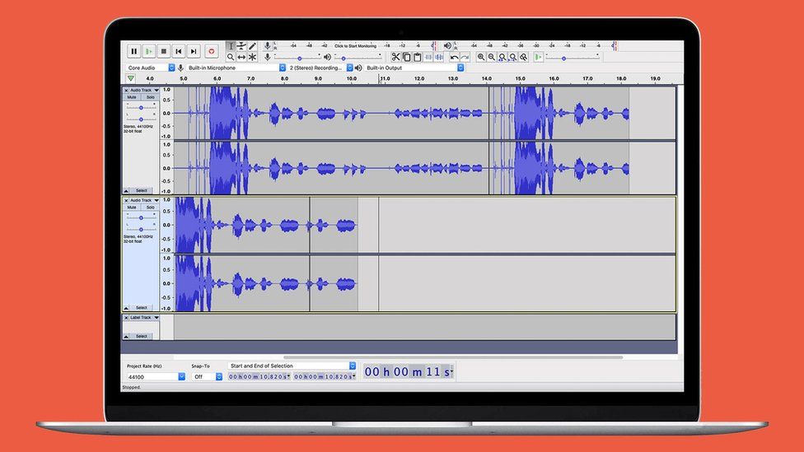Open first Audio Track name menu
Image resolution: width=804 pixels, height=452 pixels.
[x=143, y=90]
